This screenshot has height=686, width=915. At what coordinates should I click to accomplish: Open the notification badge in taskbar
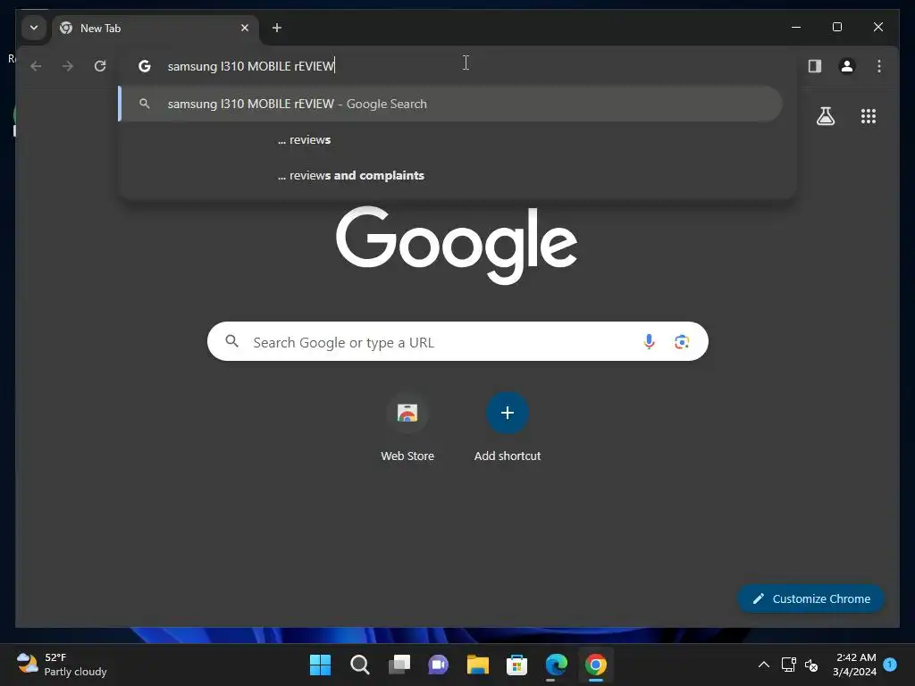(x=890, y=664)
